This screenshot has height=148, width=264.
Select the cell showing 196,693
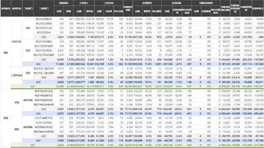100,19
